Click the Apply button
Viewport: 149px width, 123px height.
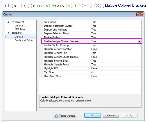point(129,115)
